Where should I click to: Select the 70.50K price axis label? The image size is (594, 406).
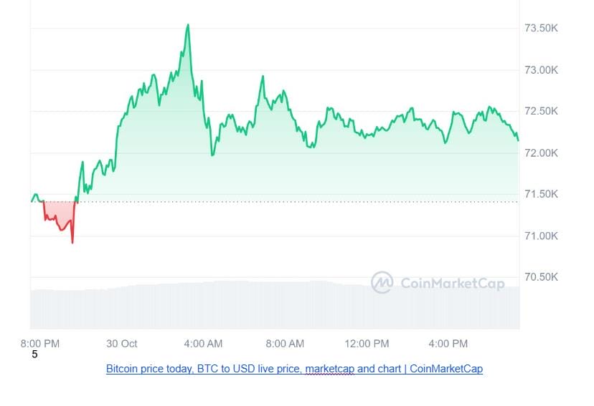[541, 277]
